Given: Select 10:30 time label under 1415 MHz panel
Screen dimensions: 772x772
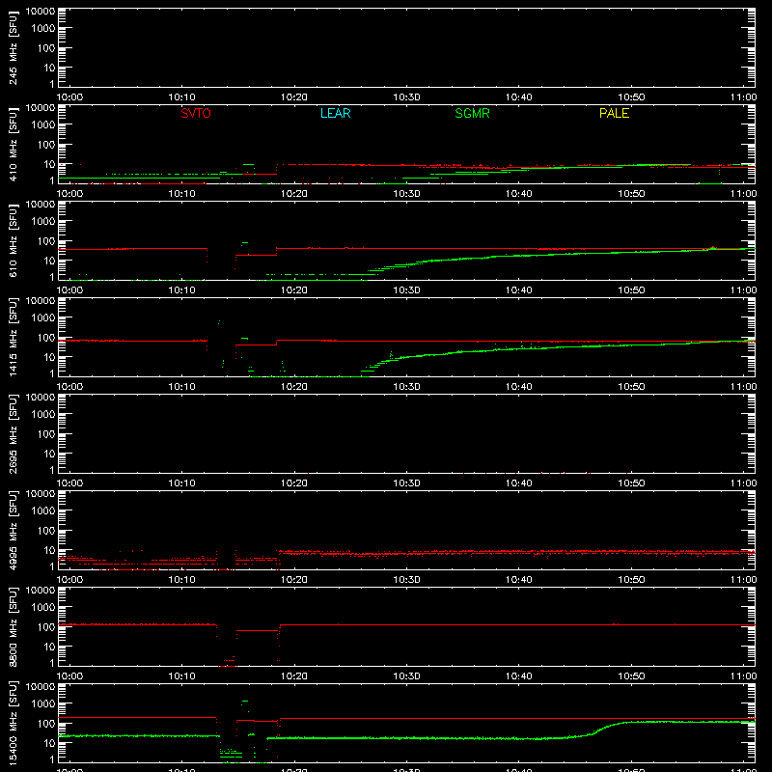Looking at the screenshot, I should tap(406, 387).
